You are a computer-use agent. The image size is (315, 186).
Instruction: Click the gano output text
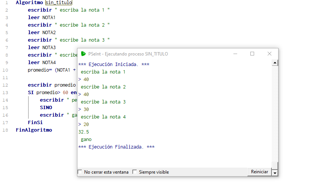click(86, 139)
